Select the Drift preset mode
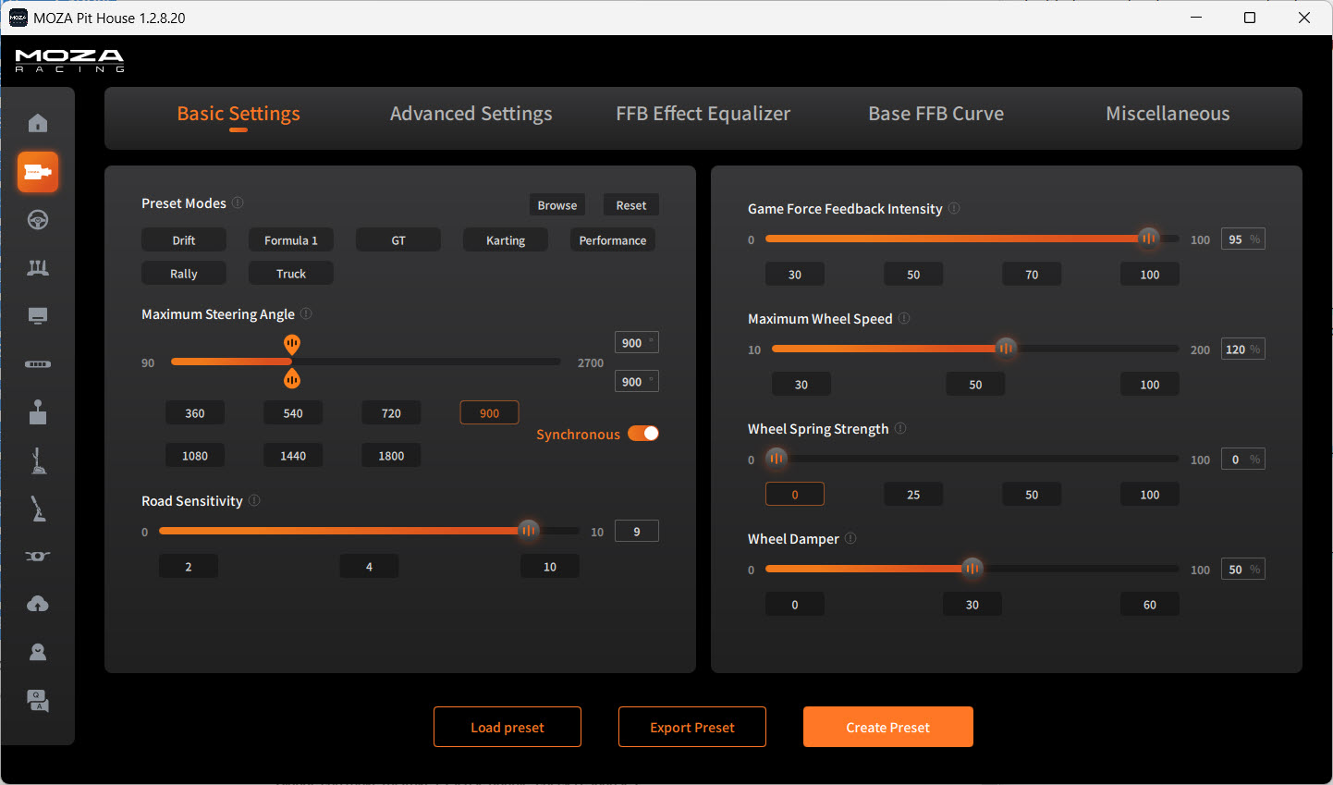1333x785 pixels. pos(183,239)
